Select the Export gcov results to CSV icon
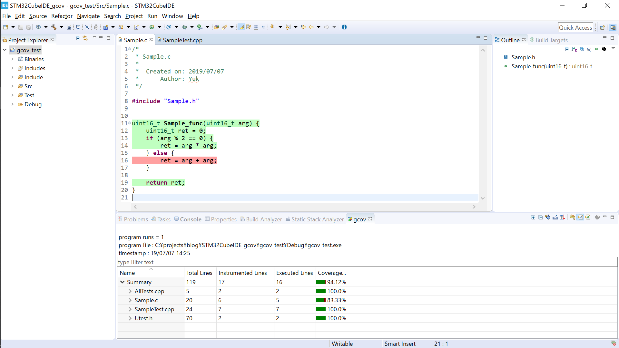The height and width of the screenshot is (348, 619). 563,217
